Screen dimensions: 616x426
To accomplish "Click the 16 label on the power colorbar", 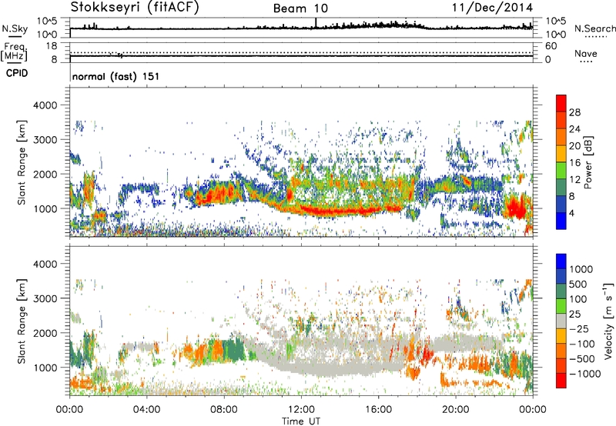I will (574, 163).
